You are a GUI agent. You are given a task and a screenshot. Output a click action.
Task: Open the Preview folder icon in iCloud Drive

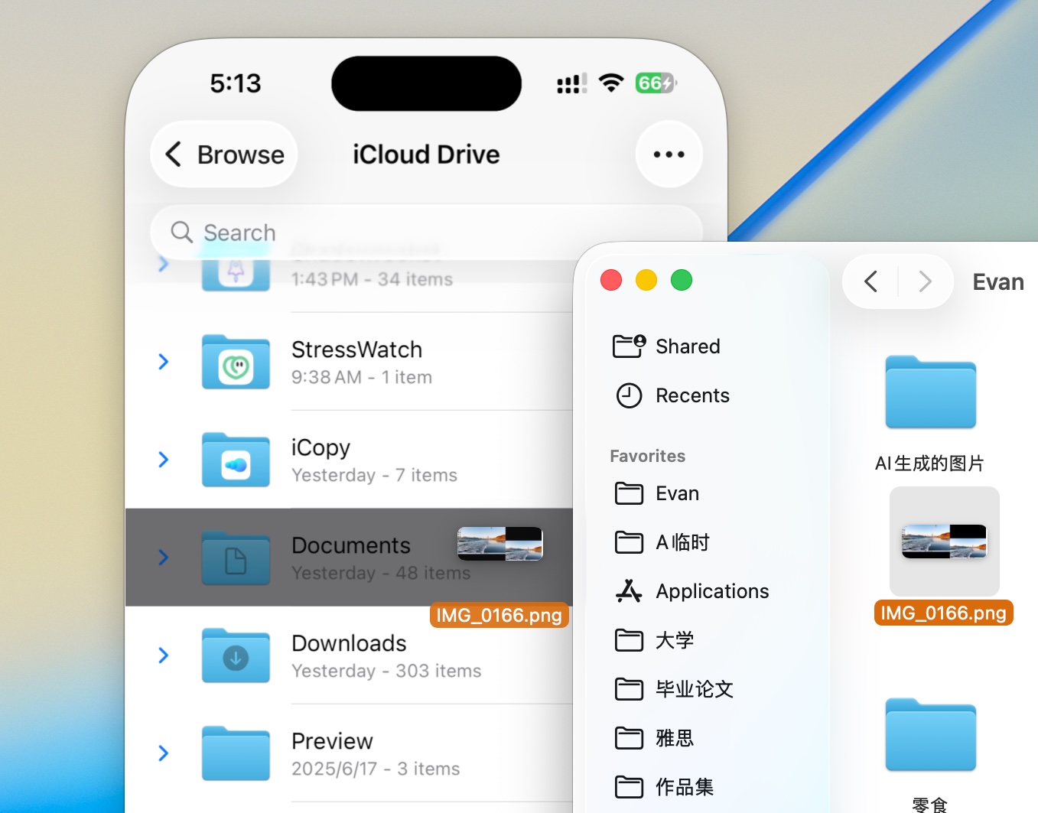[236, 754]
